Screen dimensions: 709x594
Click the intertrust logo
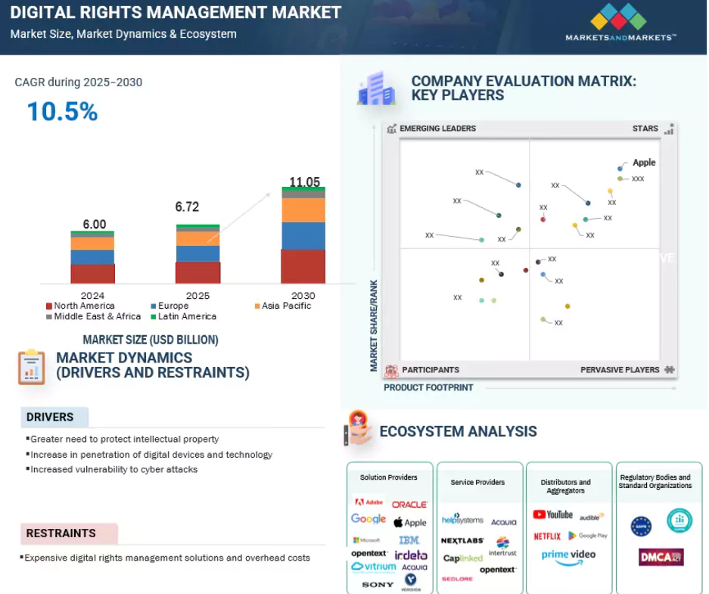tap(502, 547)
